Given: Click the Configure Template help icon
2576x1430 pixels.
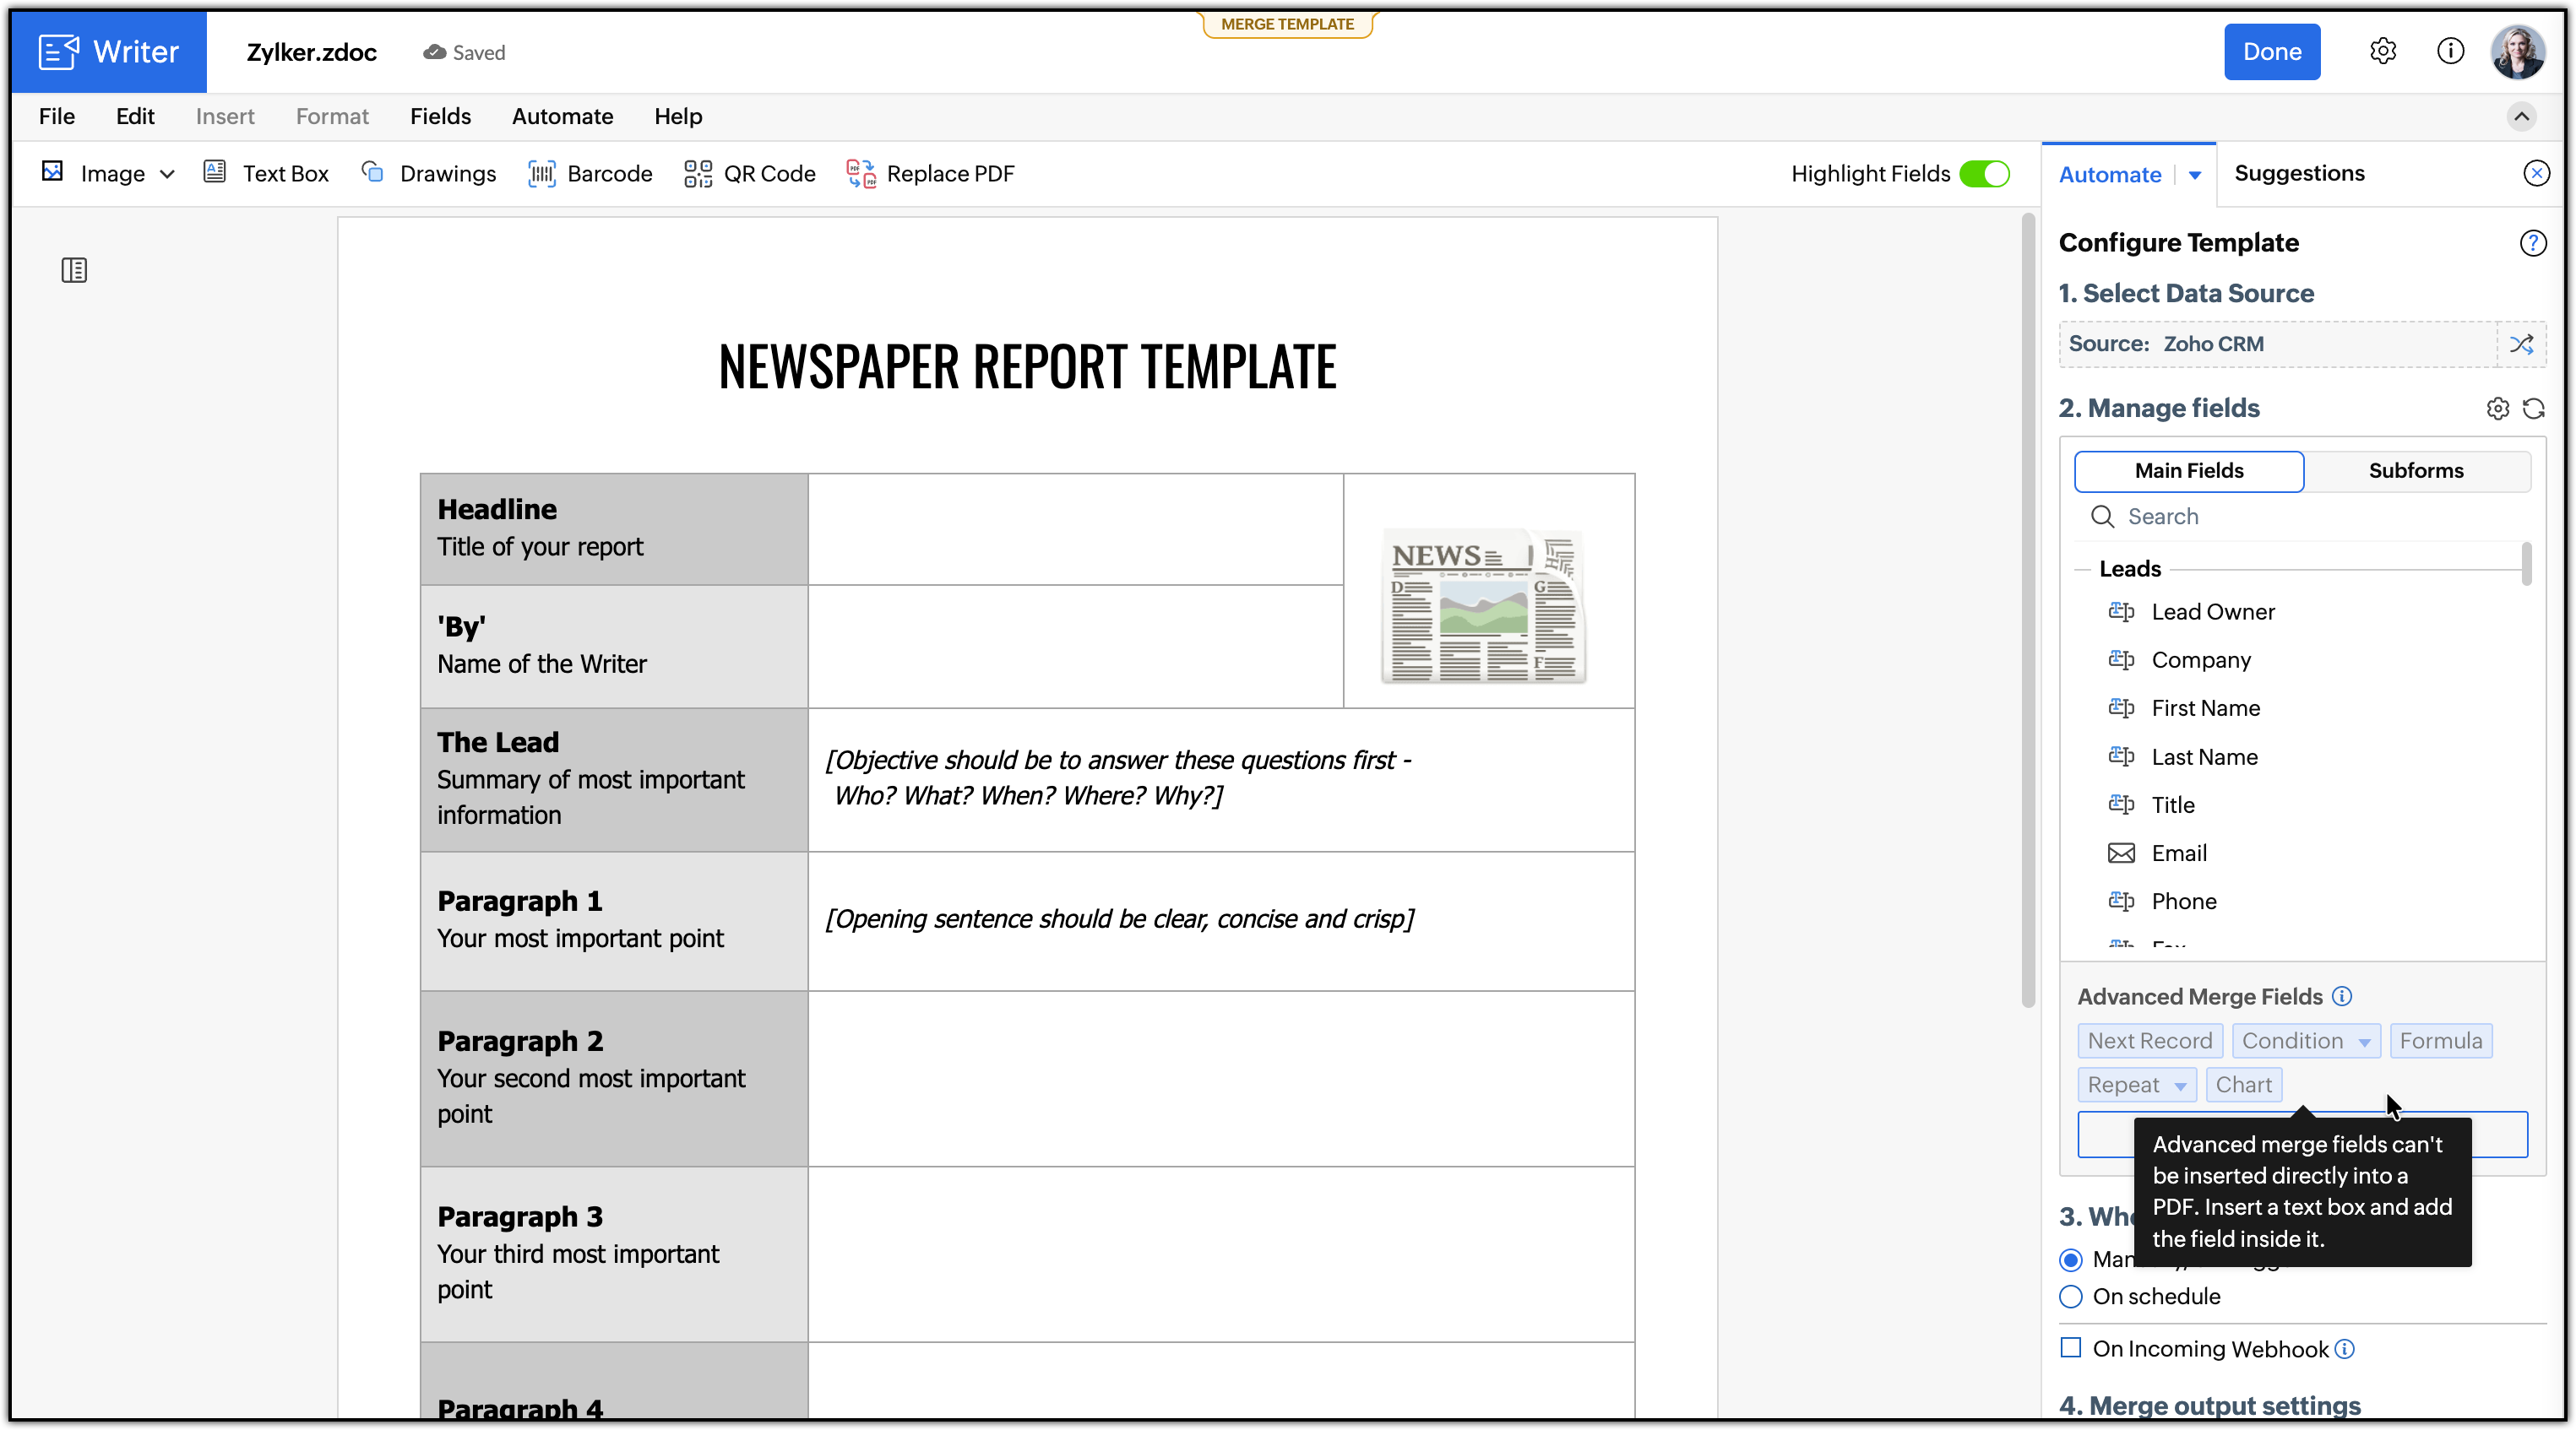Looking at the screenshot, I should point(2532,243).
